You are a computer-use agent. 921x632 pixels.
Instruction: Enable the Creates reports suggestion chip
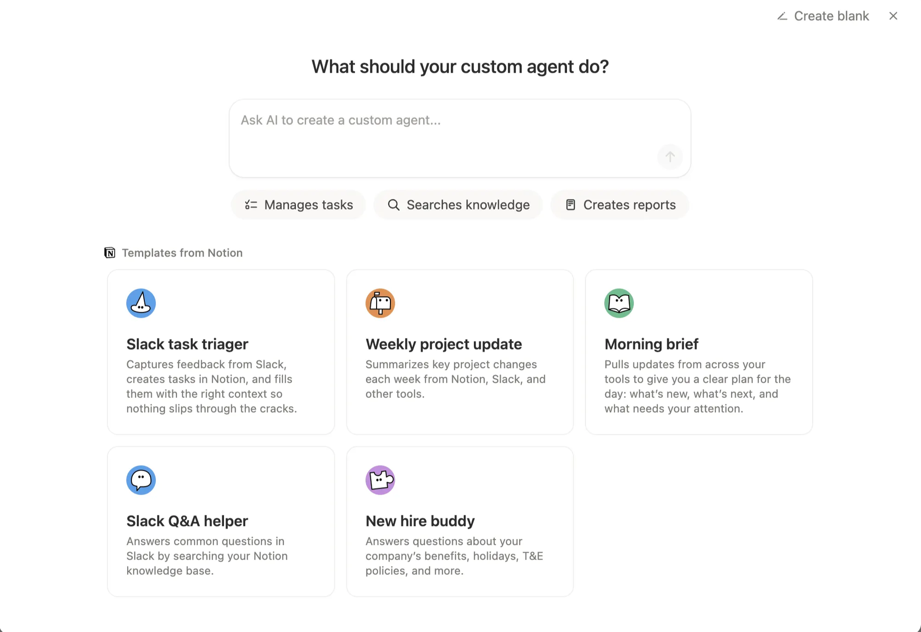(x=620, y=205)
